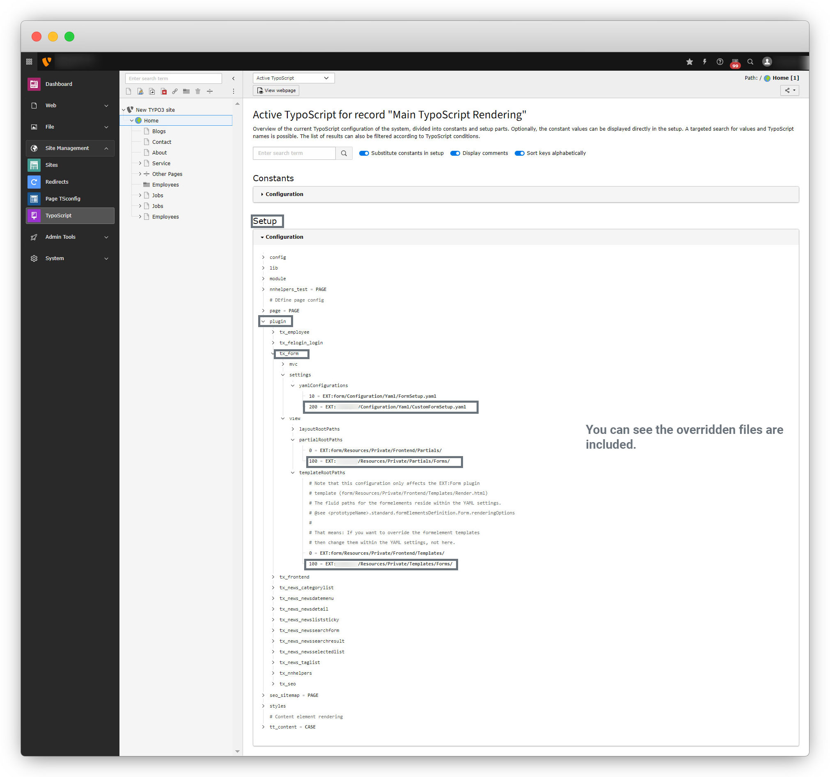The image size is (830, 777).
Task: Collapse the page tree panel arrow
Action: [234, 78]
